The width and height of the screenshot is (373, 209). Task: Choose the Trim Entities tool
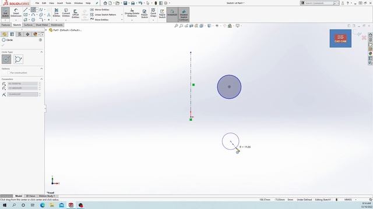point(57,12)
